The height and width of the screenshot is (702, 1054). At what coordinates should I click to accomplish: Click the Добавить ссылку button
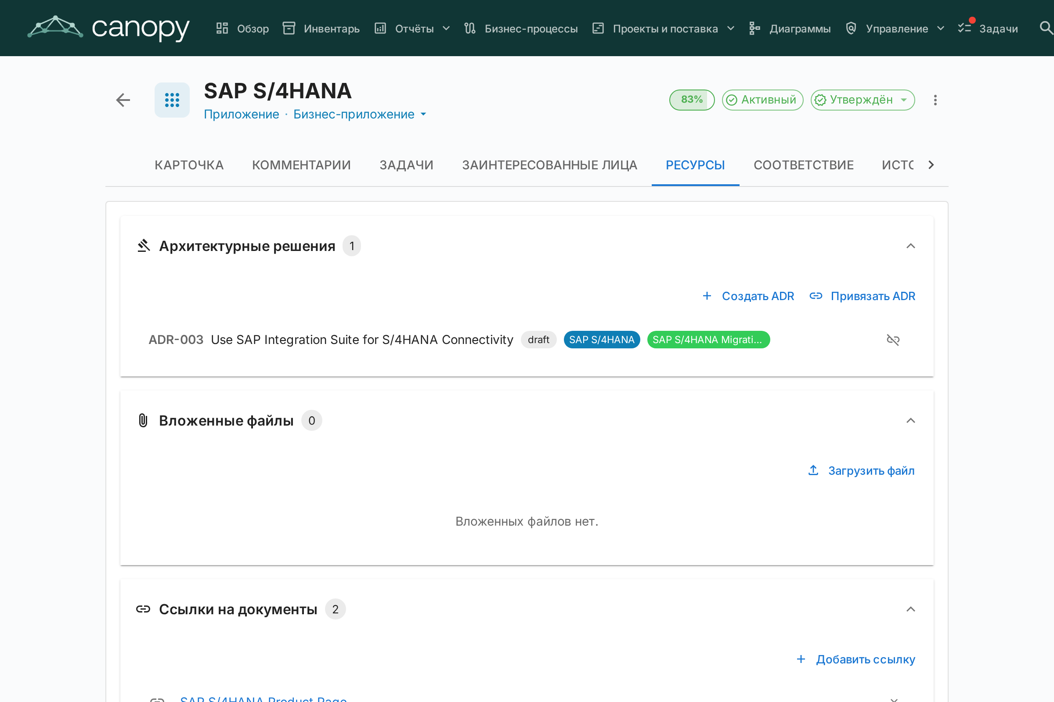pos(855,659)
